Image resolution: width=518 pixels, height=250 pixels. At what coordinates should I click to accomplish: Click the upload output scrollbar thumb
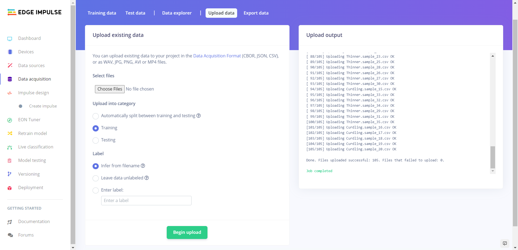tap(493, 157)
